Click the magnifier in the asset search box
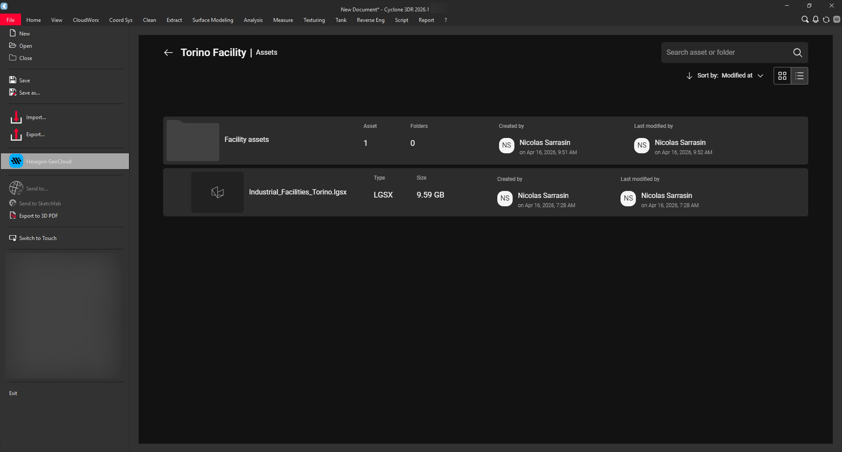The height and width of the screenshot is (452, 842). pos(798,53)
